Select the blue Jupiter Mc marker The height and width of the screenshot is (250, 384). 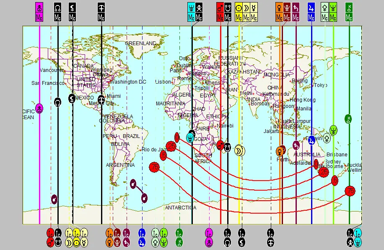[x=311, y=12]
